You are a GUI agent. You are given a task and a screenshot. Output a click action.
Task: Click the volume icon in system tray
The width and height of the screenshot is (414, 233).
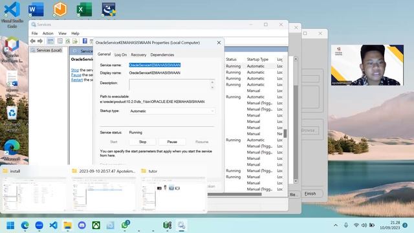click(x=364, y=225)
